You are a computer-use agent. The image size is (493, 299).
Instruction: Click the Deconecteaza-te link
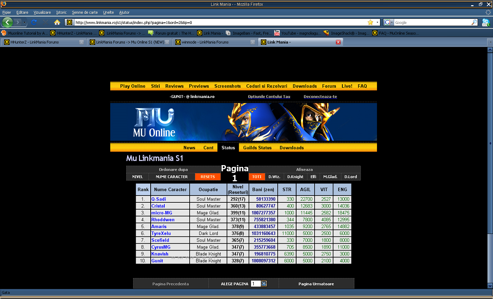tap(320, 97)
